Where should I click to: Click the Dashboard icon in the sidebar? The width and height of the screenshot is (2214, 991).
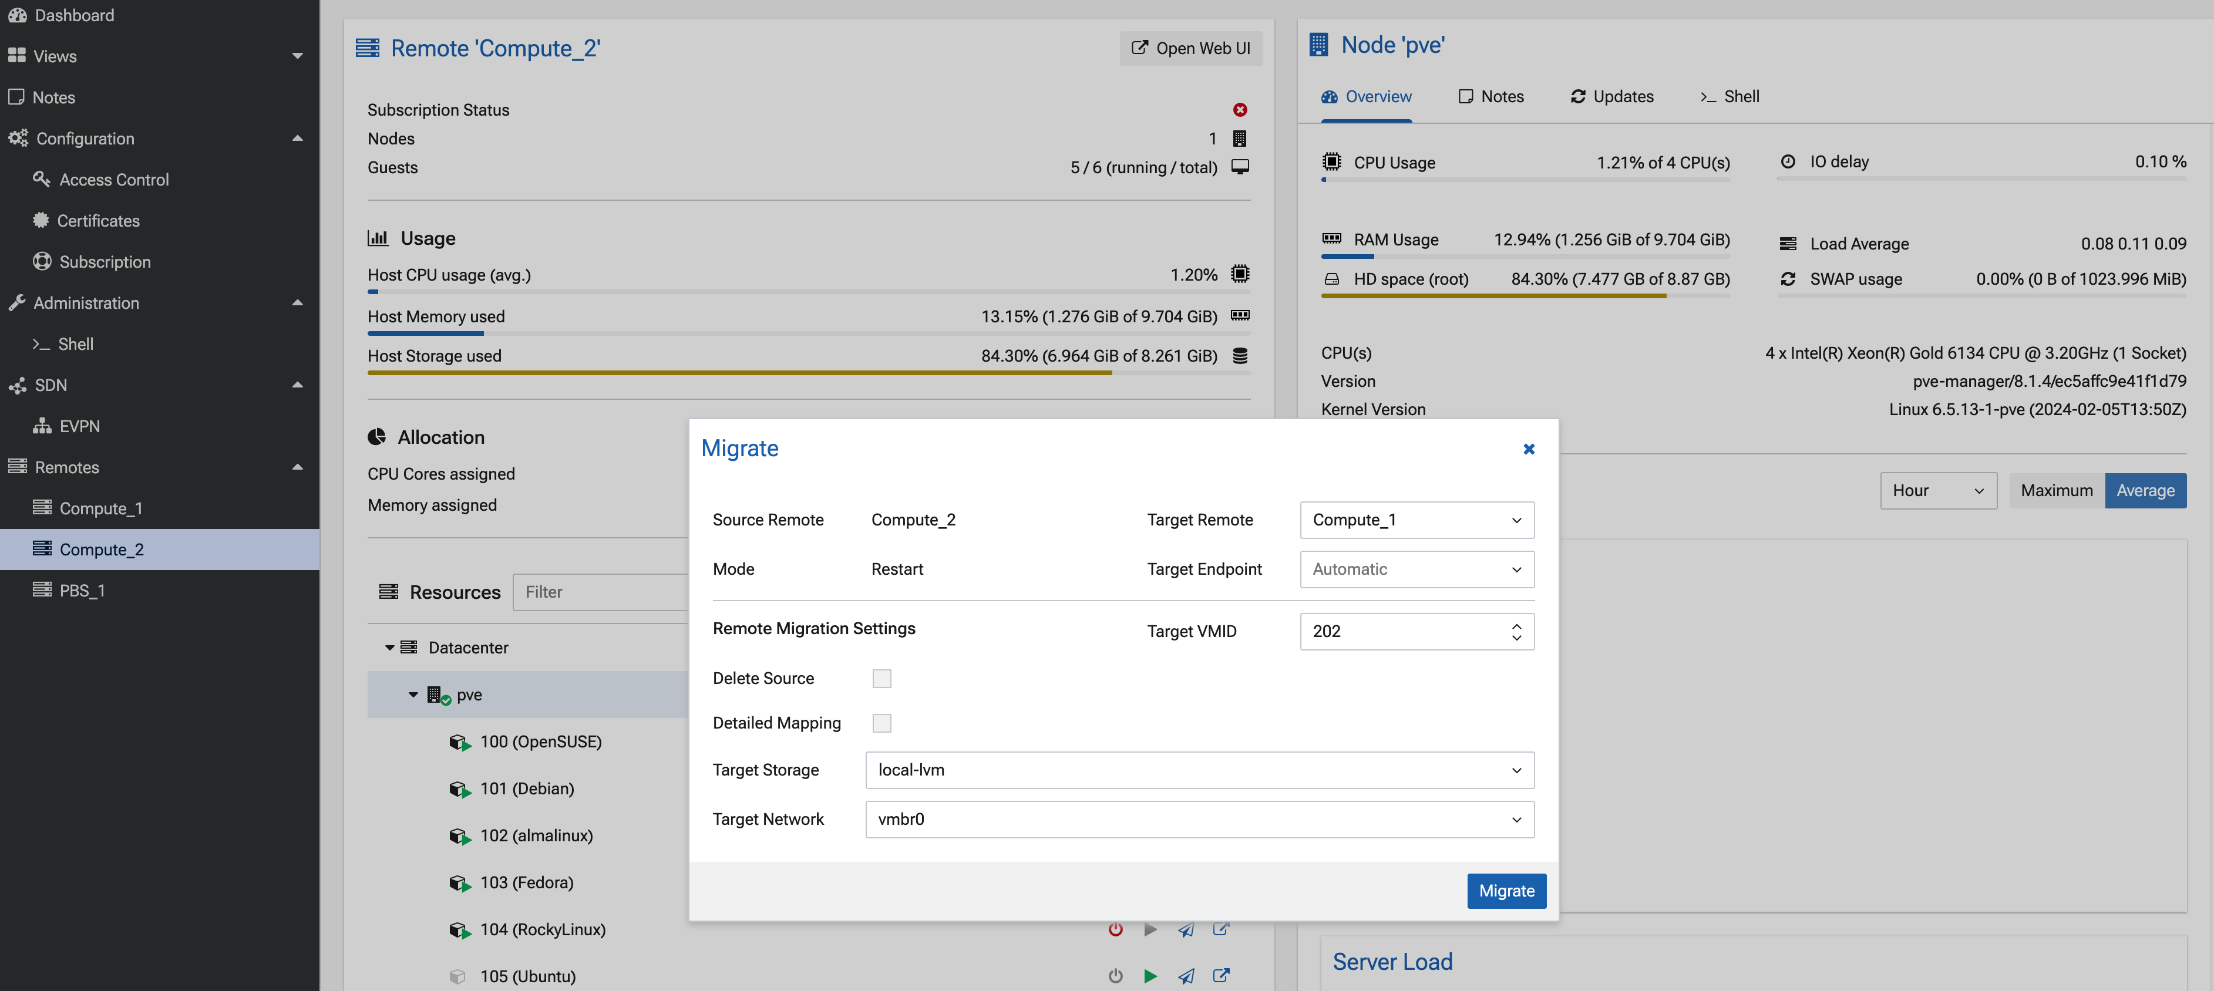17,15
